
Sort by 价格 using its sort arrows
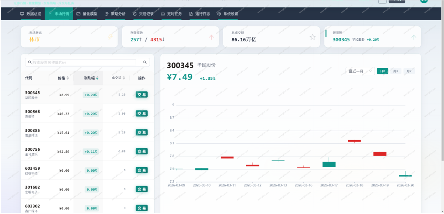coord(68,78)
